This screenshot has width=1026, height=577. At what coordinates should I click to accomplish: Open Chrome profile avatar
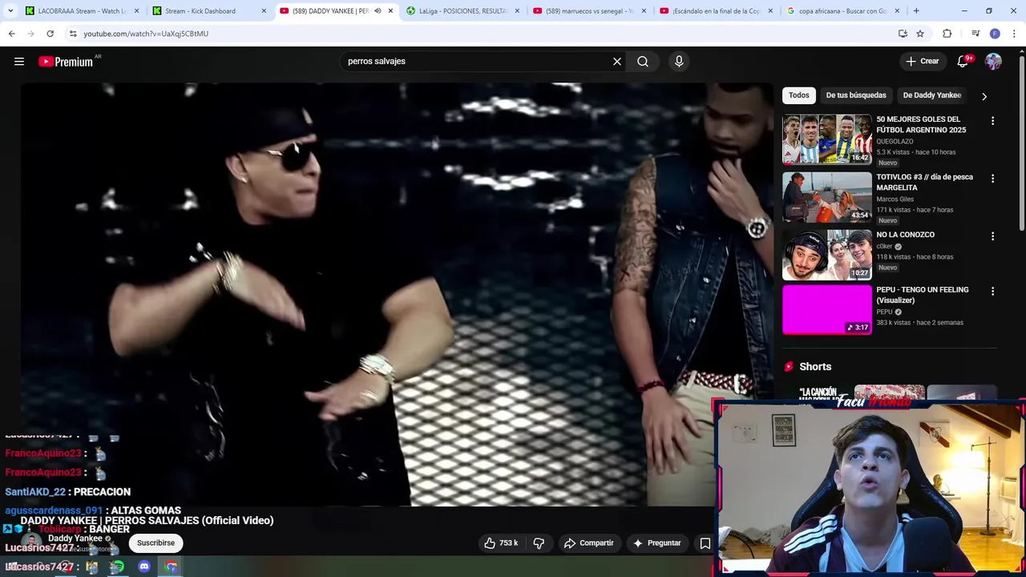tap(995, 34)
